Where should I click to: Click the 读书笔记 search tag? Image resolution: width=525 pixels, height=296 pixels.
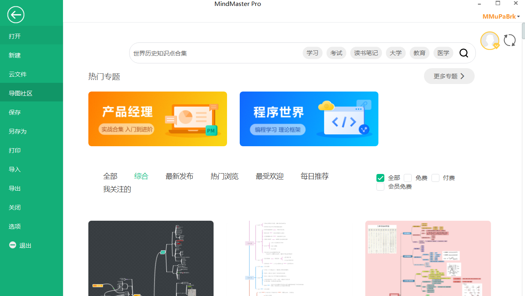(x=366, y=53)
